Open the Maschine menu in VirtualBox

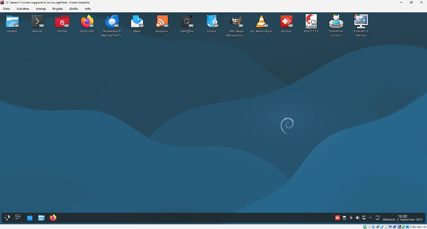(23, 9)
